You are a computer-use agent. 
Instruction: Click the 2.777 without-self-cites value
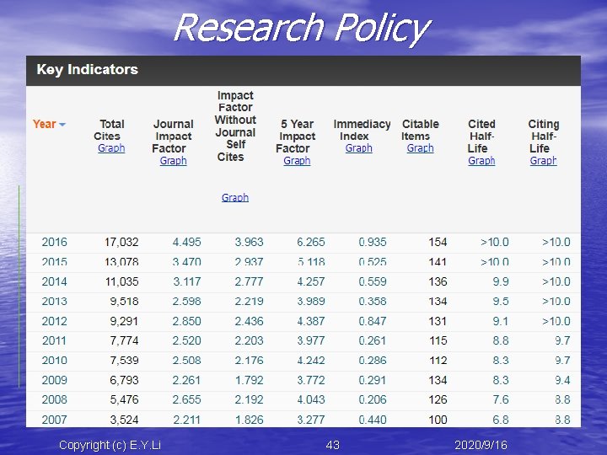click(x=249, y=281)
